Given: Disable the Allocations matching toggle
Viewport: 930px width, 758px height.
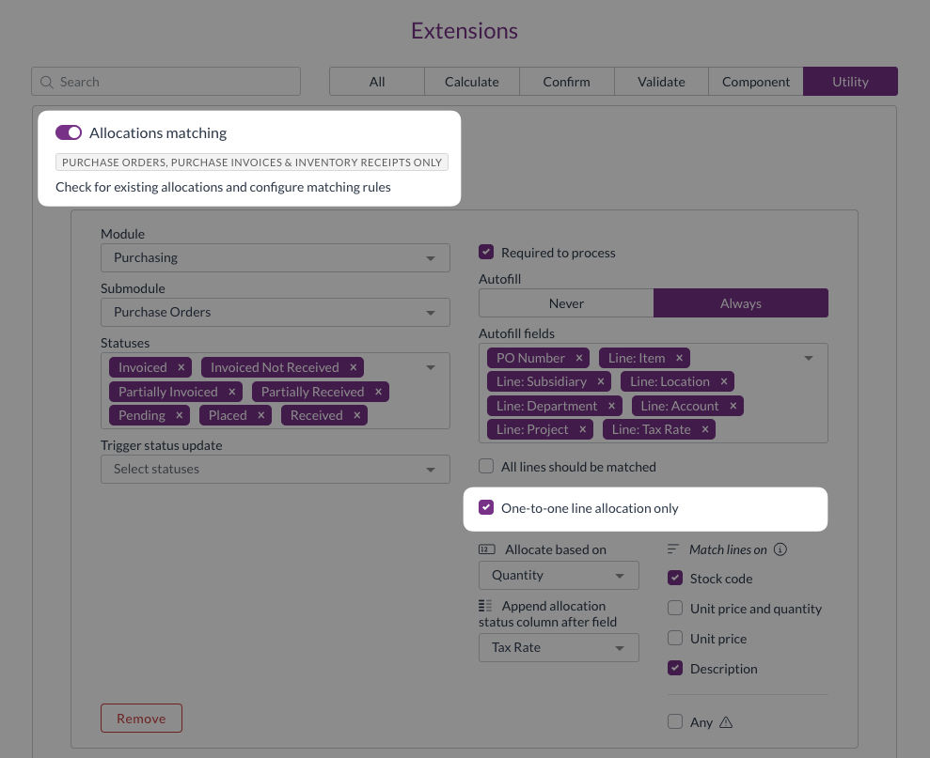Looking at the screenshot, I should click(x=69, y=133).
